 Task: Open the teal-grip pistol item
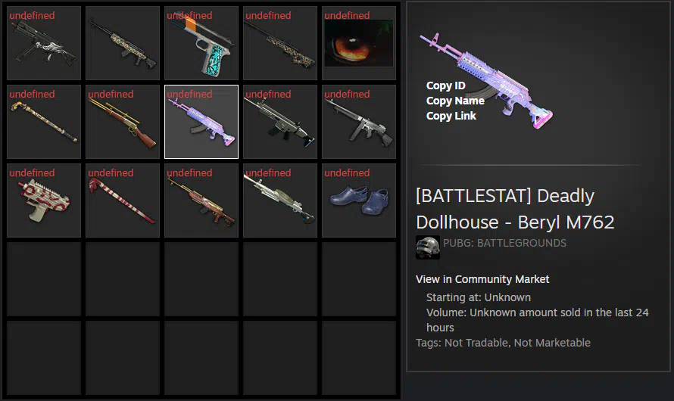[x=201, y=43]
